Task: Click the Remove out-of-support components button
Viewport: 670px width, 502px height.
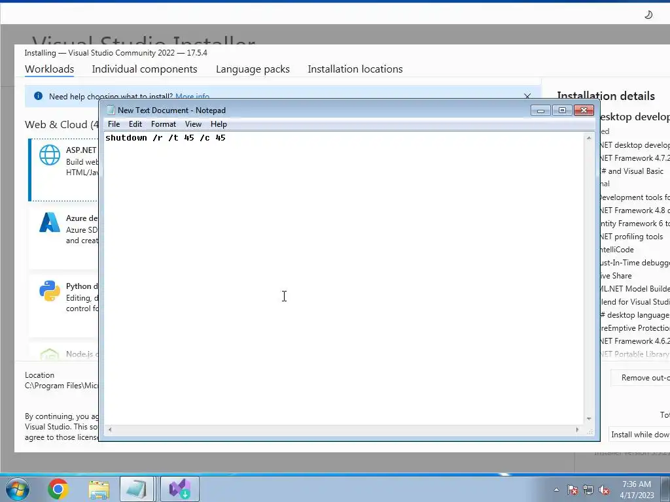Action: (x=640, y=378)
